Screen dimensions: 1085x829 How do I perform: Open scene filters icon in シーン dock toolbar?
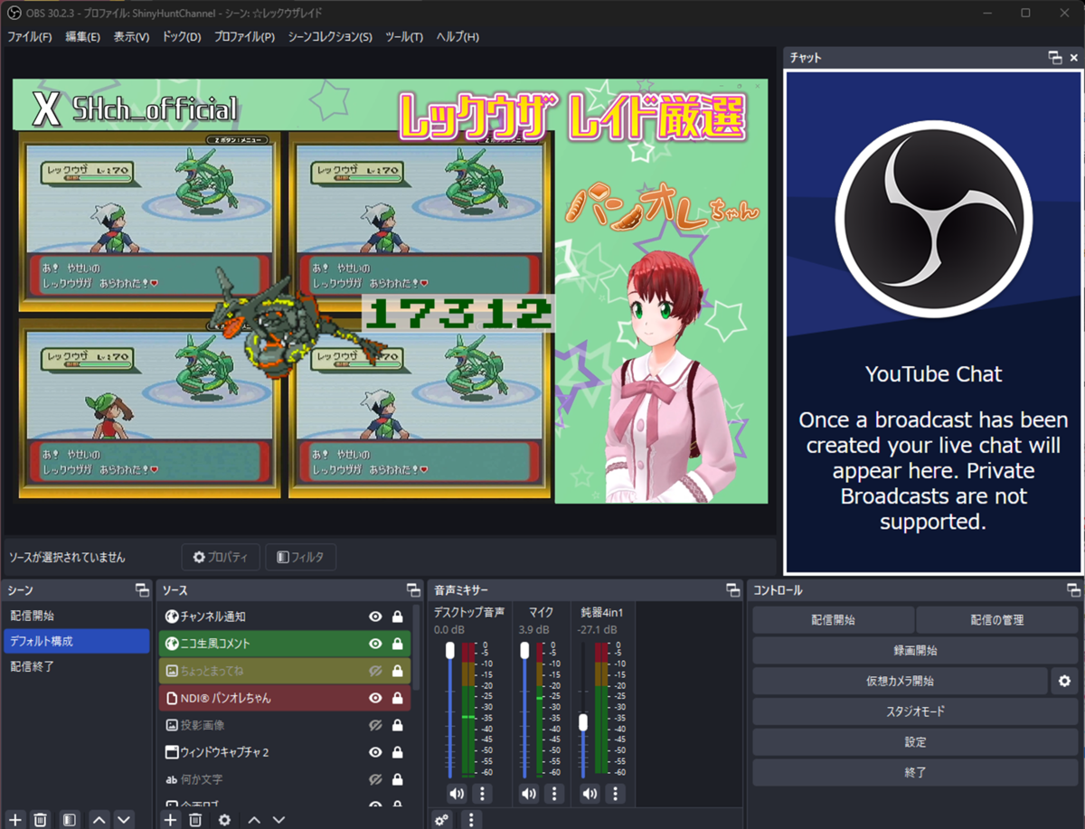69,819
